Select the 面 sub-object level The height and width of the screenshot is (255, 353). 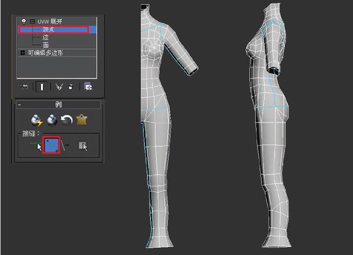pyautogui.click(x=45, y=45)
